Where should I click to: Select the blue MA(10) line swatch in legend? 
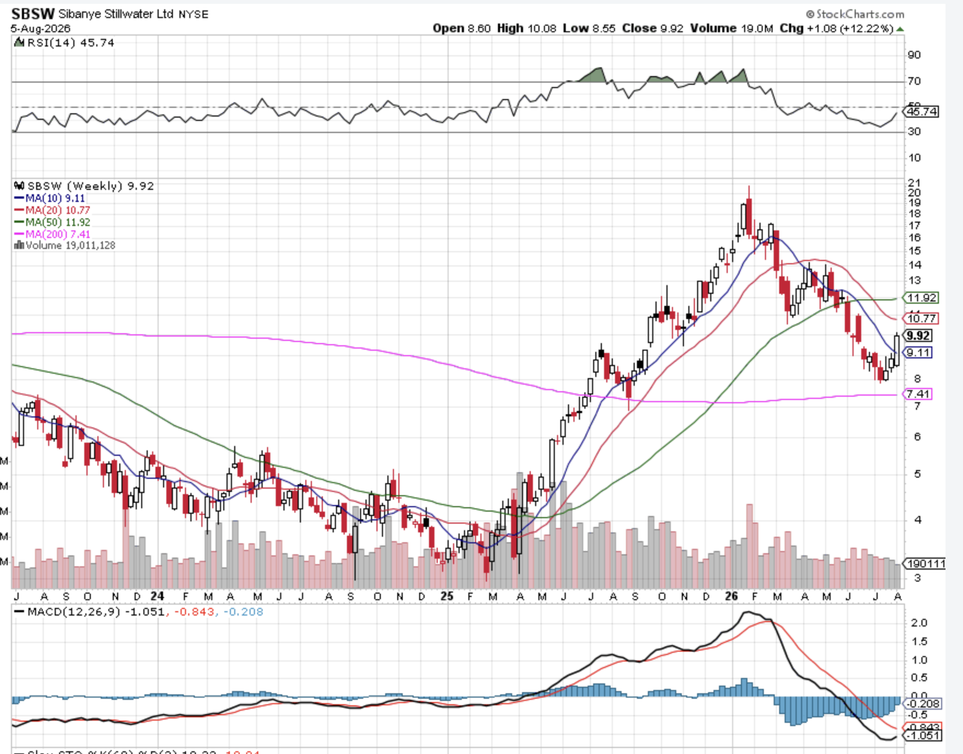[x=19, y=199]
